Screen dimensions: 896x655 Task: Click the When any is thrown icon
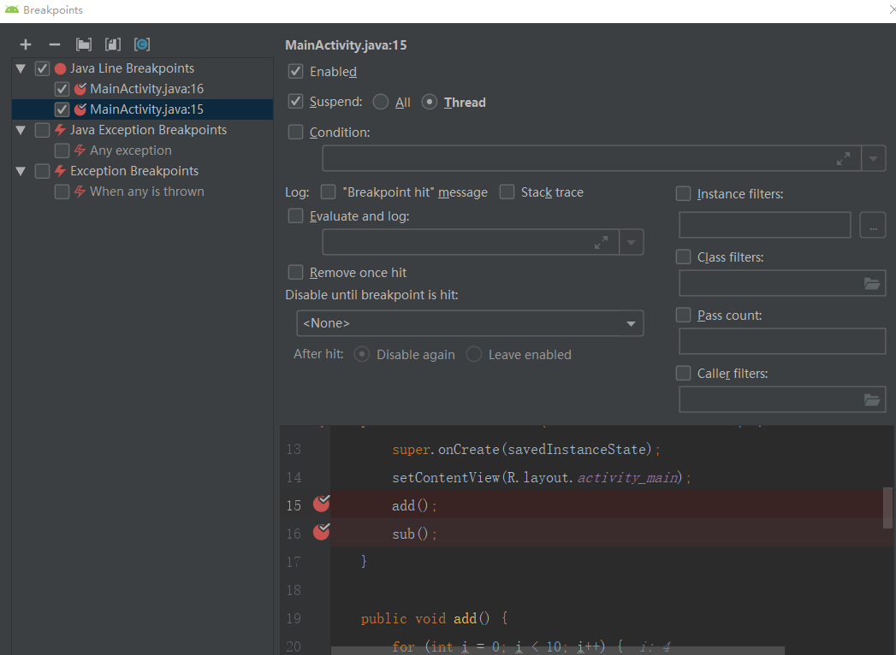80,192
